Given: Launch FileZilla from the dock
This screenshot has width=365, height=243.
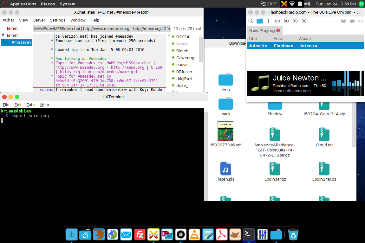Looking at the screenshot, I should tap(140, 234).
